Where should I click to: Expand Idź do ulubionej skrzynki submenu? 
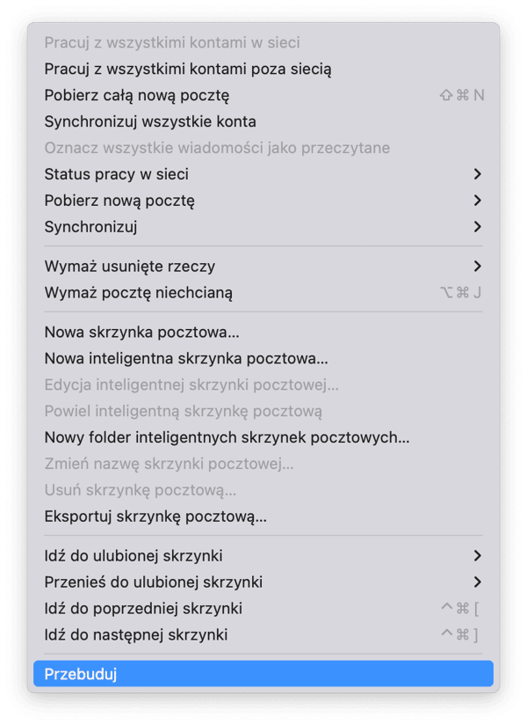pyautogui.click(x=263, y=556)
